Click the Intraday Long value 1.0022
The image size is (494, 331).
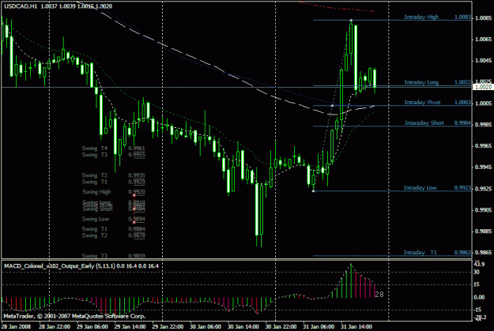click(463, 82)
